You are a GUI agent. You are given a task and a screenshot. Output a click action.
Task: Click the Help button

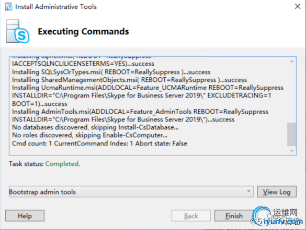pyautogui.click(x=25, y=215)
